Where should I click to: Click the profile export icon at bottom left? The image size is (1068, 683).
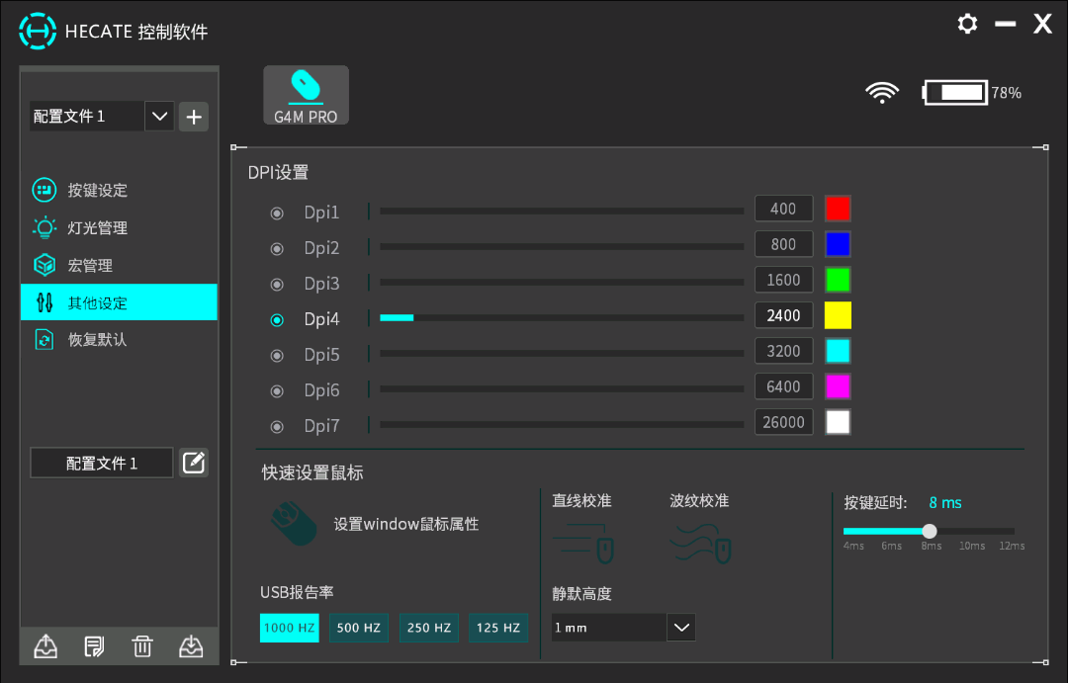click(45, 646)
